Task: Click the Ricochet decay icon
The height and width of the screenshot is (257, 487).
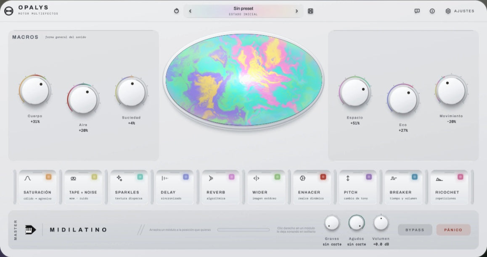Action: [439, 179]
